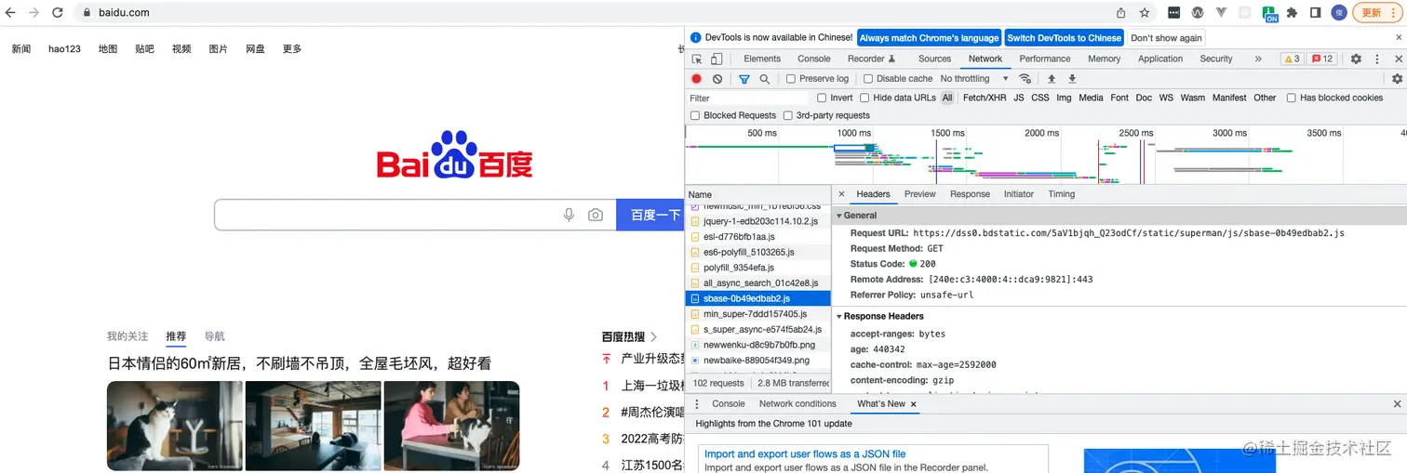The image size is (1407, 473).
Task: Collapse the General section
Action: [839, 216]
